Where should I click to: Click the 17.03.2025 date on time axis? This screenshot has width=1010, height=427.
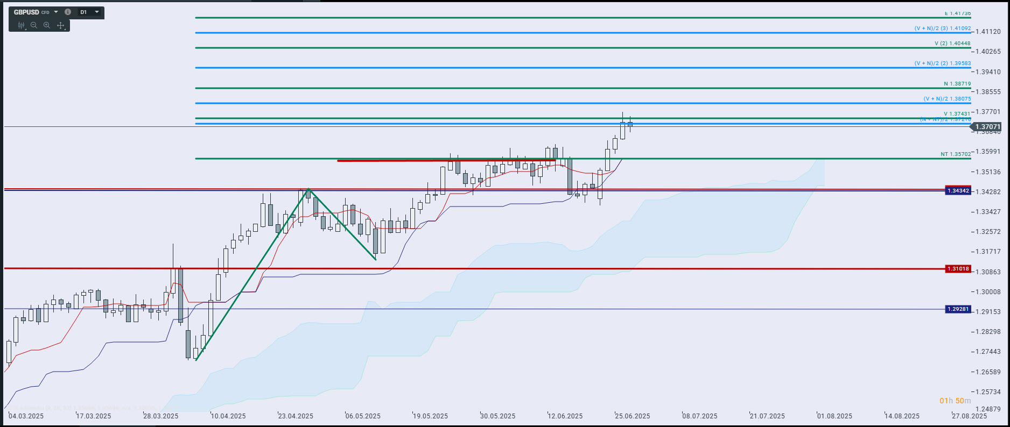coord(94,416)
